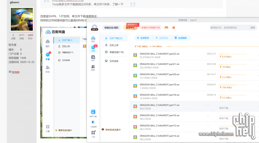Click the 全部删除 delete-all button
The image size is (259, 143).
click(181, 38)
